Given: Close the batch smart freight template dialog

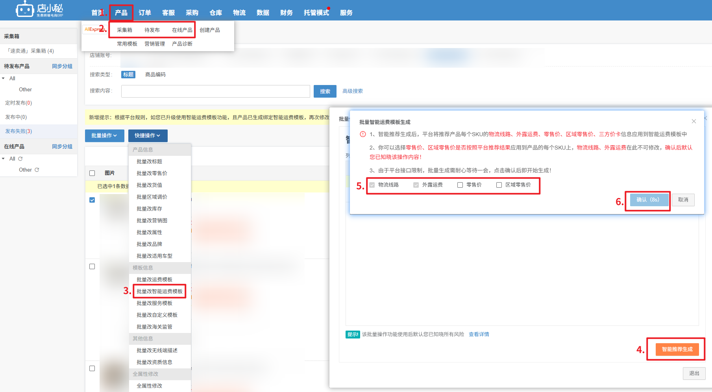Looking at the screenshot, I should 694,121.
